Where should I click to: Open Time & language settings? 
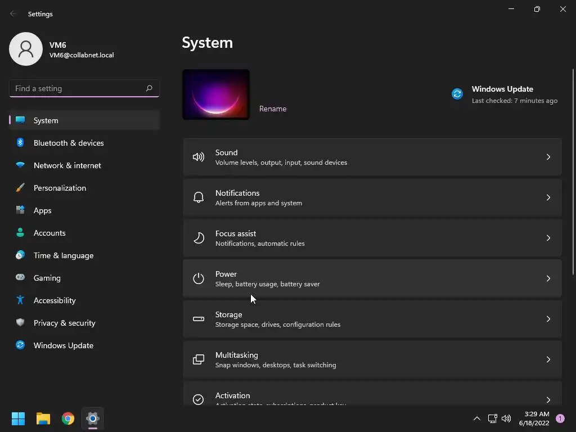coord(84,255)
